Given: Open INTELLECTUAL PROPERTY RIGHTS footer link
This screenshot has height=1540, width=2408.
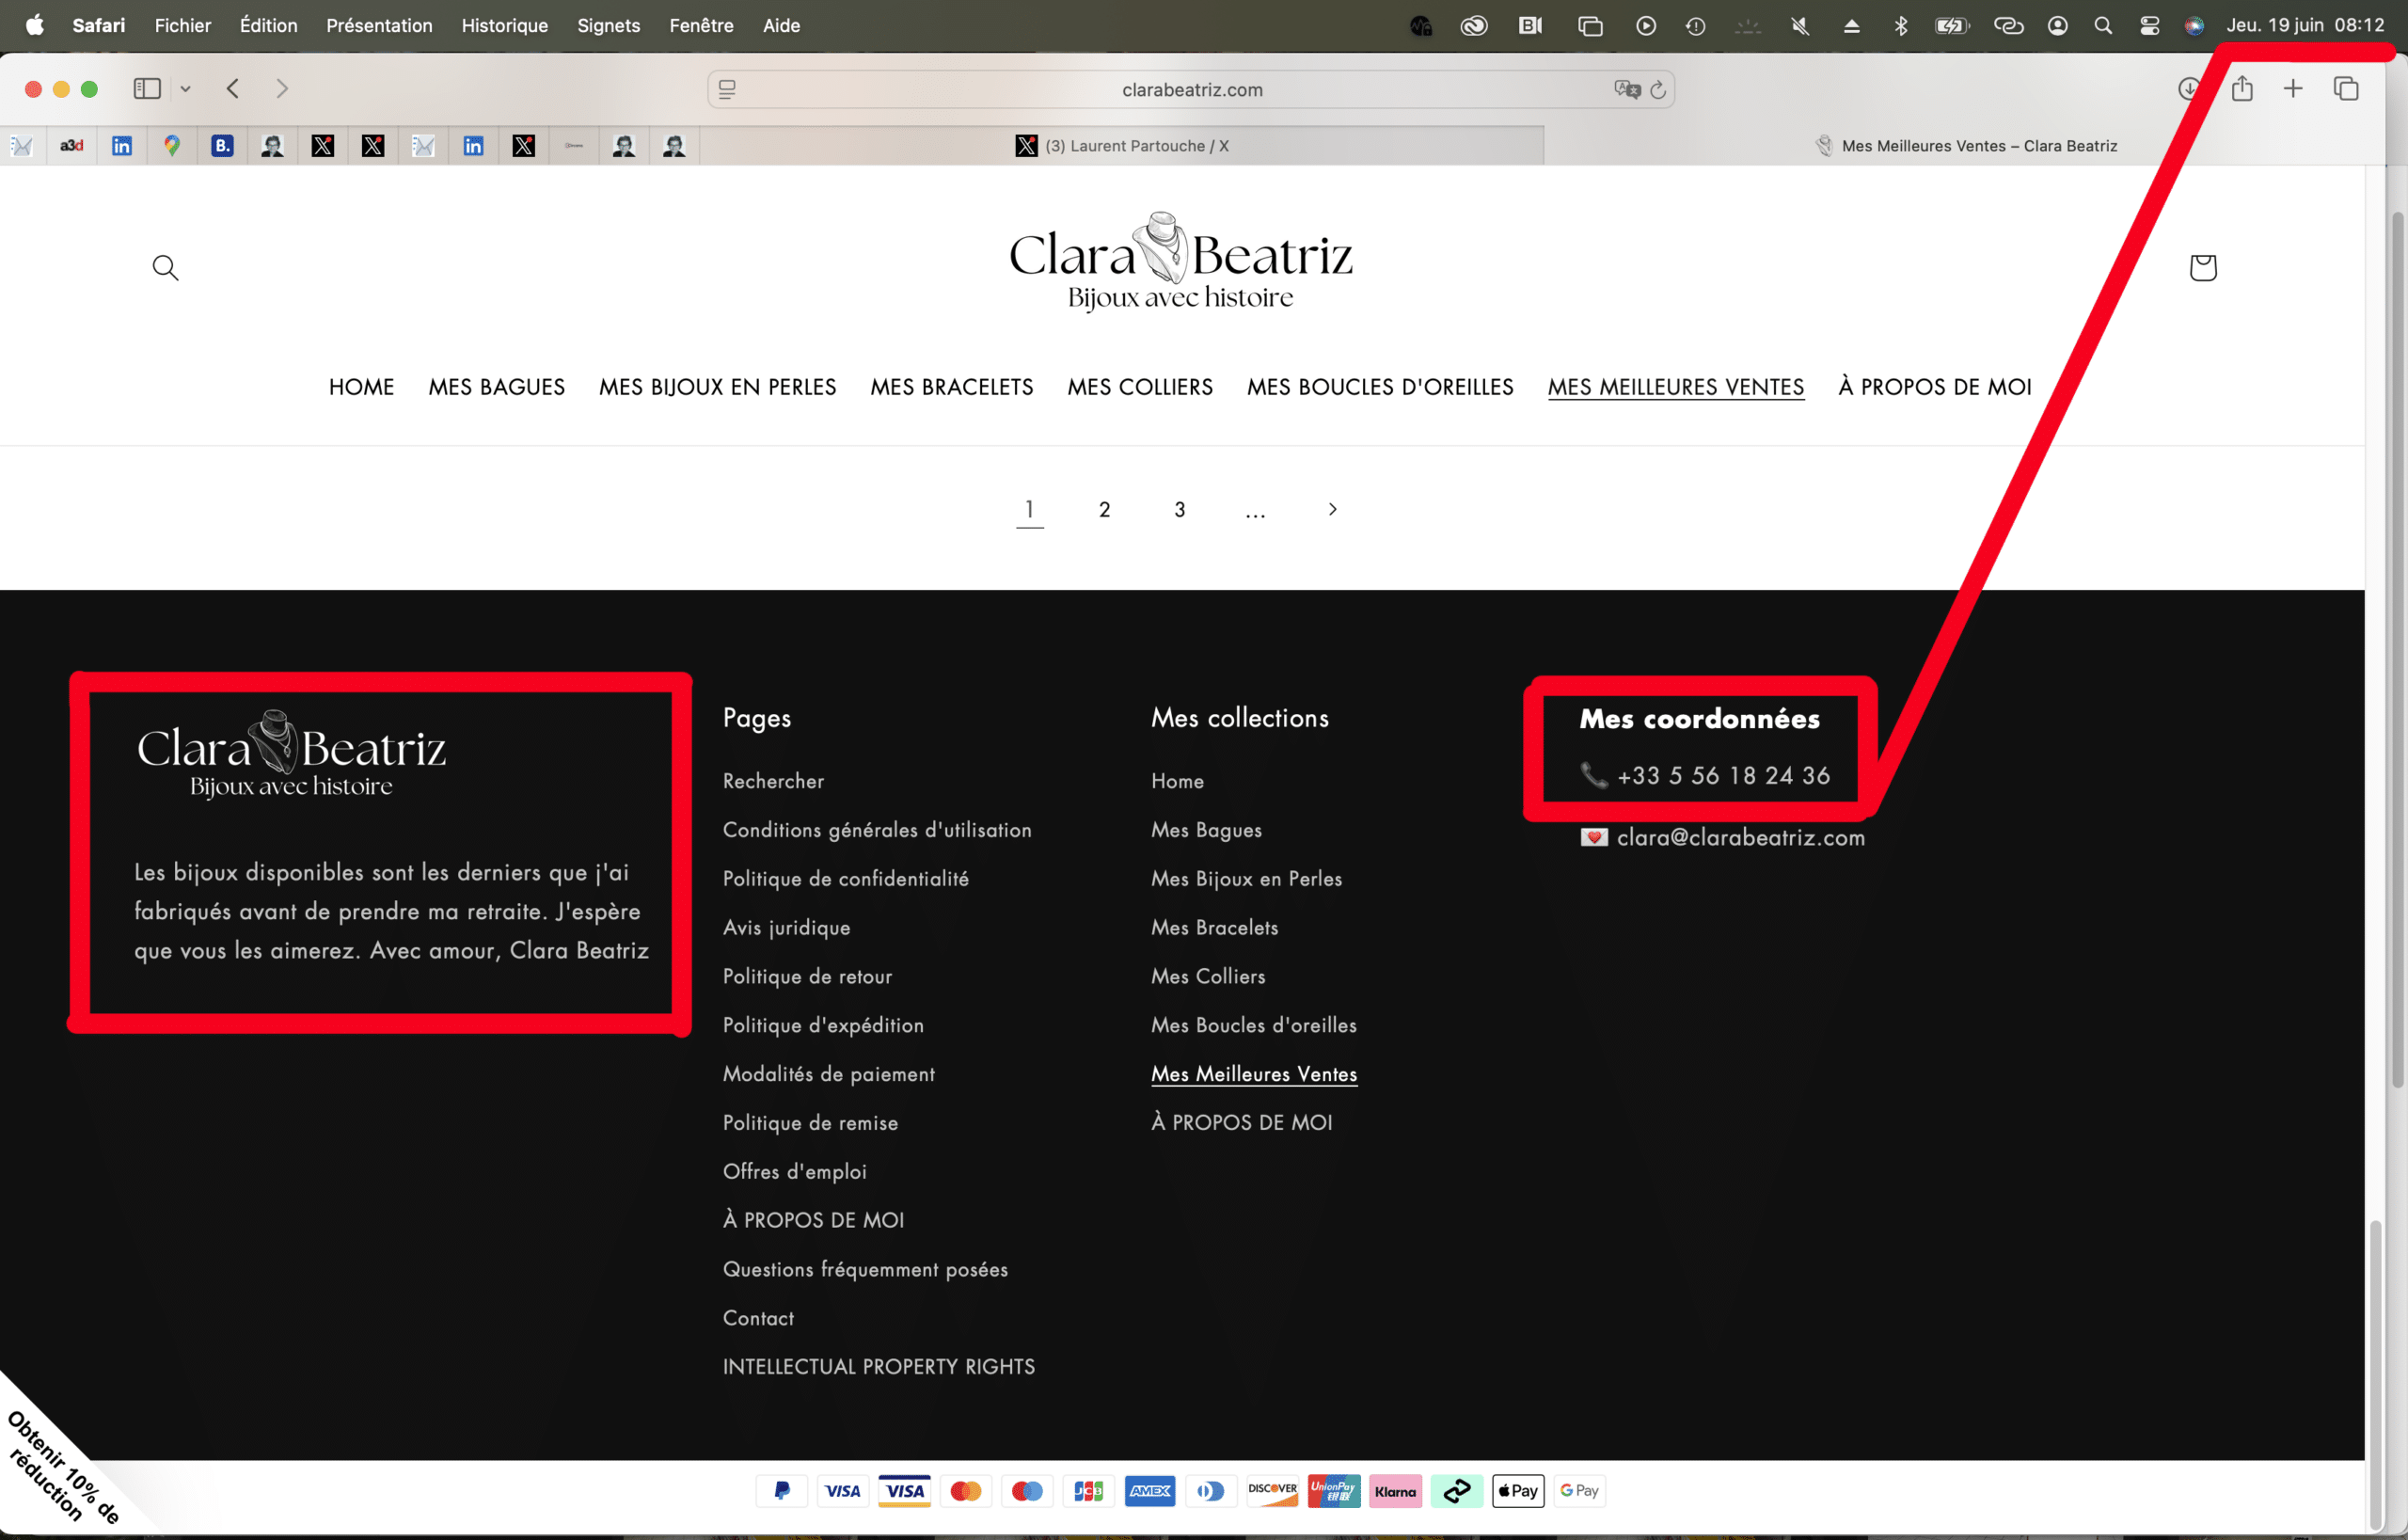Looking at the screenshot, I should (879, 1366).
